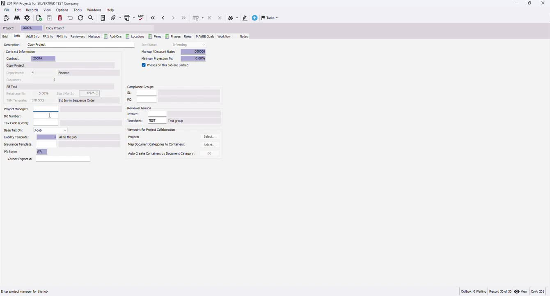Click the team/users icon in toolbar
550x296 pixels.
(x=231, y=18)
